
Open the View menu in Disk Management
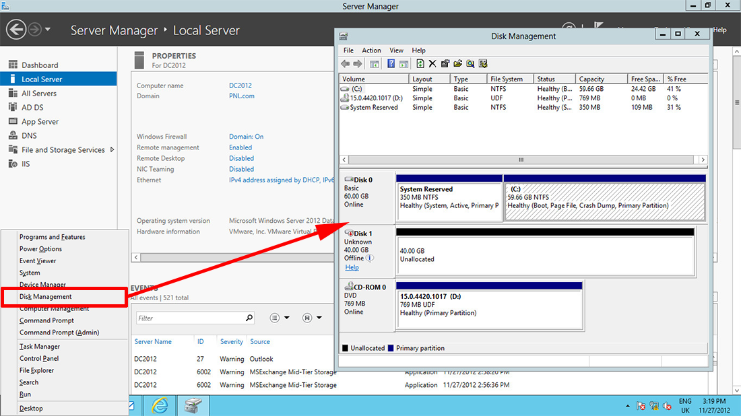pos(396,50)
